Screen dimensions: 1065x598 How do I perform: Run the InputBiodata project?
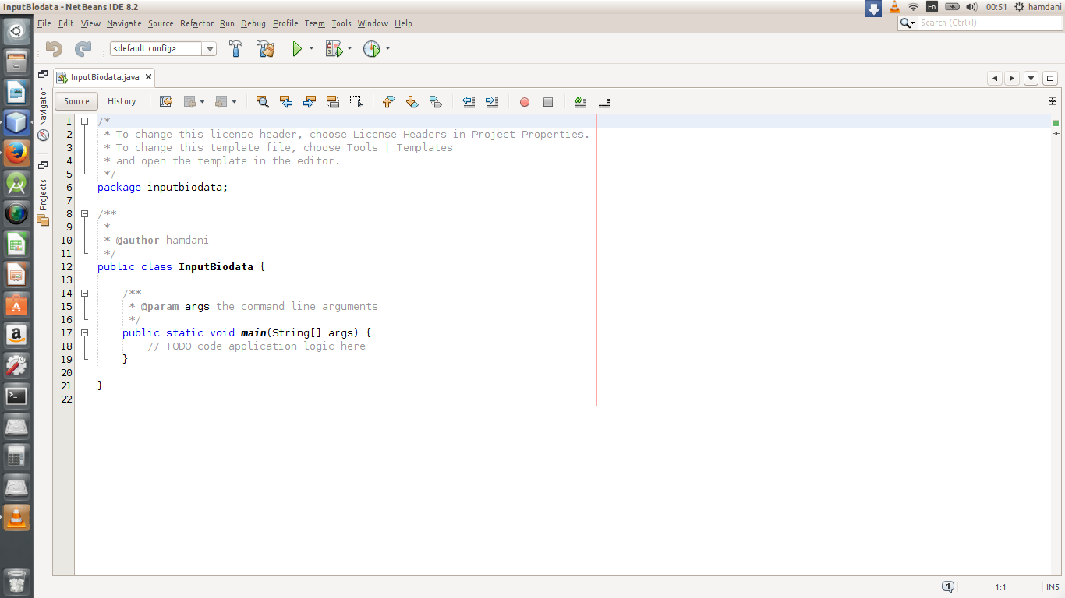297,48
